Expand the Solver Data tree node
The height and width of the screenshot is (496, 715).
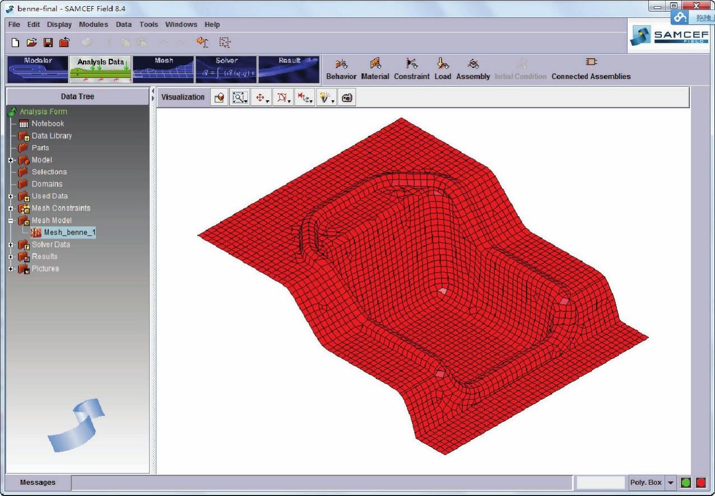(11, 245)
